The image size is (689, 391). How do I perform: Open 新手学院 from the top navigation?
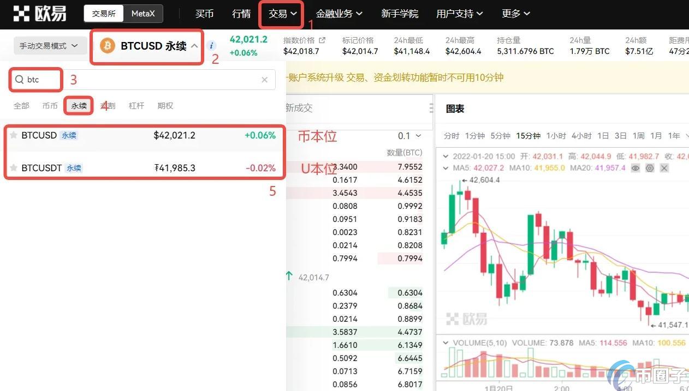(x=400, y=14)
